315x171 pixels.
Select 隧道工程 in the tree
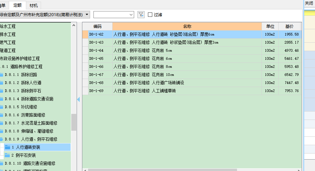click(8, 50)
